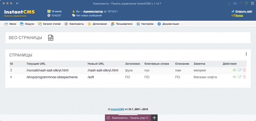Click the code file icon beside SEO СТРАНИЦЫ
The height and width of the screenshot is (121, 256).
[x=51, y=38]
